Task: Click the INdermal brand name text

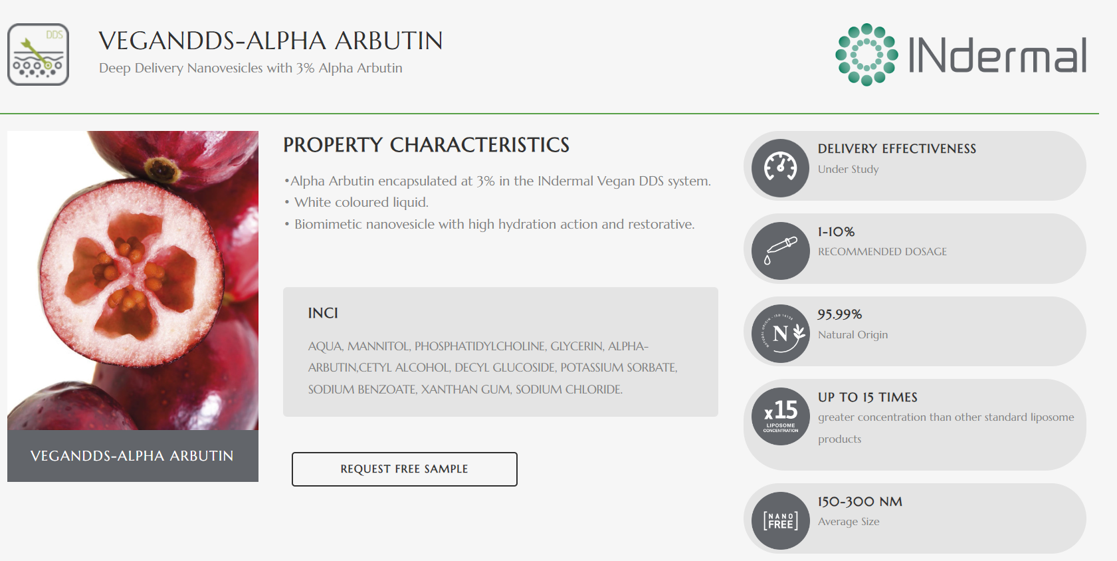Action: coord(997,55)
